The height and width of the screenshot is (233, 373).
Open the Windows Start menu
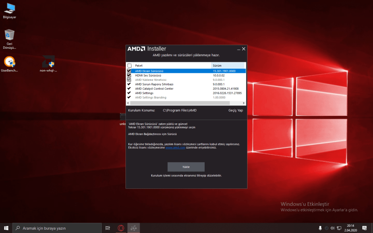(6, 228)
